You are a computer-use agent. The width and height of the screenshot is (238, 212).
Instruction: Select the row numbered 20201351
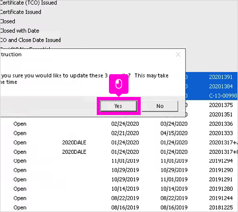pos(212,114)
